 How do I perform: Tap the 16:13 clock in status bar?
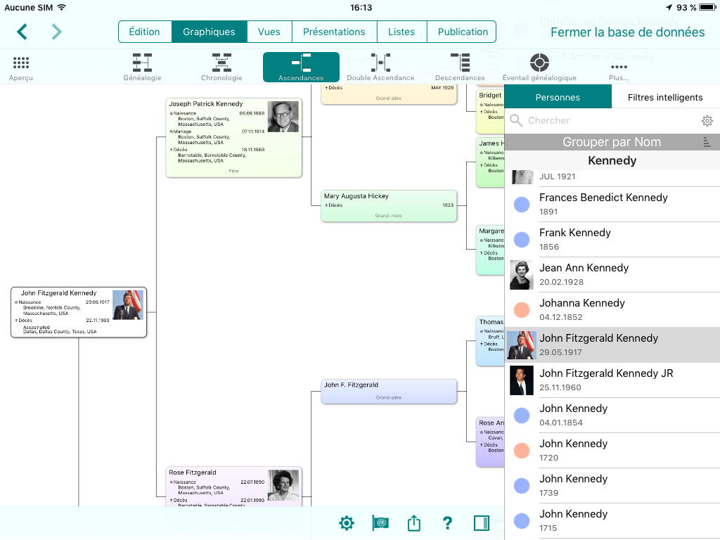(x=361, y=7)
